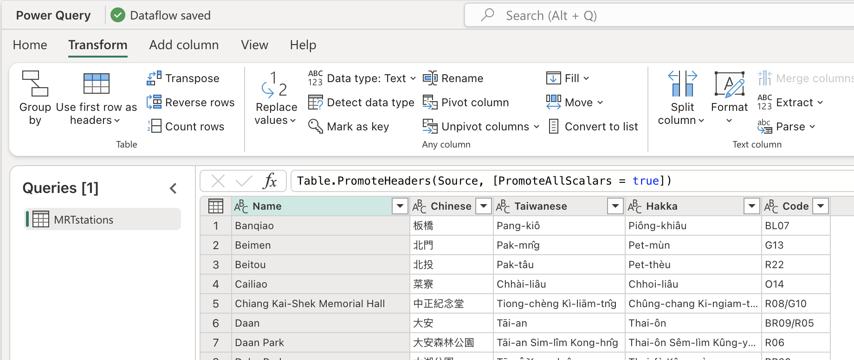Open the View tab
854x360 pixels.
point(254,45)
